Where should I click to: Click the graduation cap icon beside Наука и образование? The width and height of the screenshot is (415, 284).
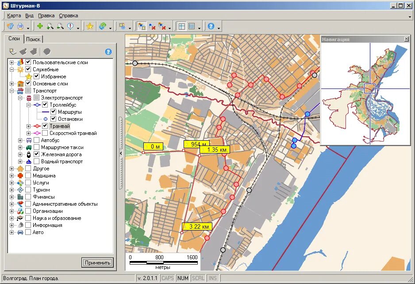20,218
